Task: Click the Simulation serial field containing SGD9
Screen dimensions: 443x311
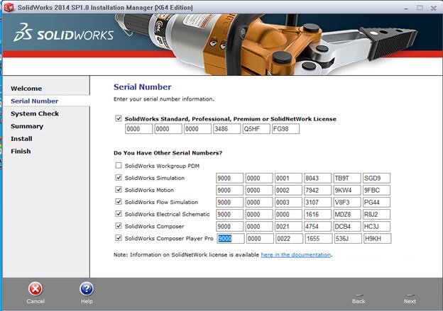Action: pos(376,179)
